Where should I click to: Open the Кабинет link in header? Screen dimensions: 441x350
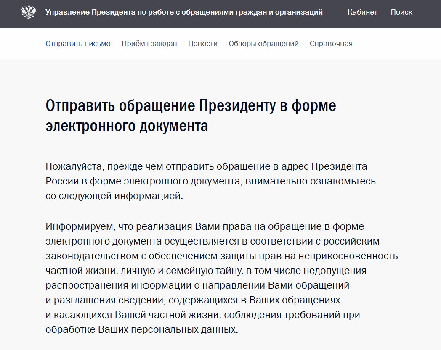(362, 12)
